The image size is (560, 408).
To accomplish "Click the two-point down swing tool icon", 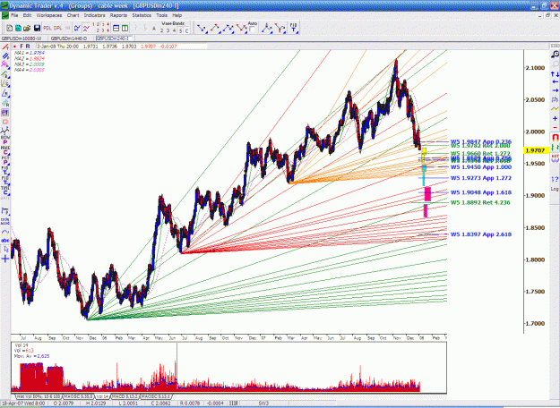I will (202, 28).
